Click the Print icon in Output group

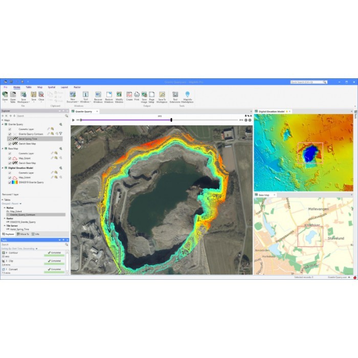tap(137, 95)
